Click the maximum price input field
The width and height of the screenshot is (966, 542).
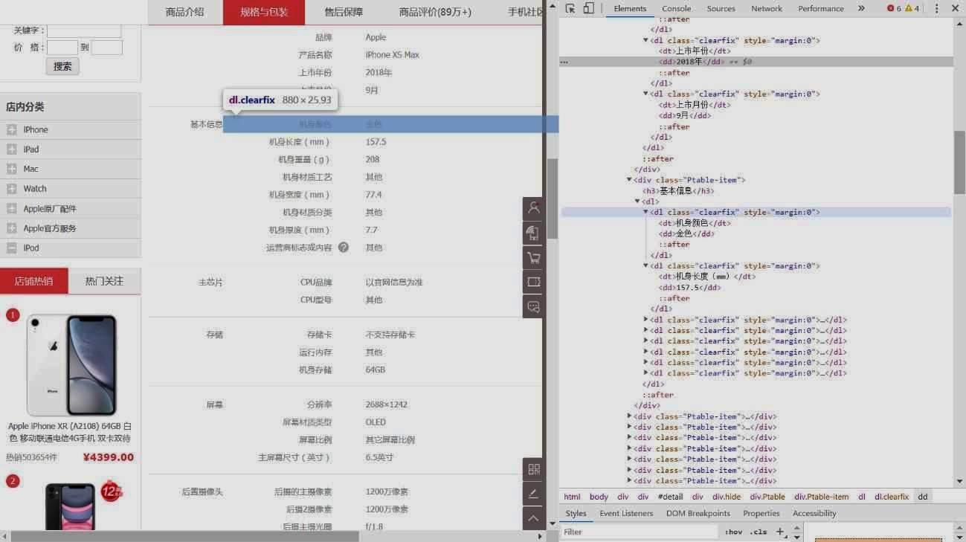click(106, 48)
